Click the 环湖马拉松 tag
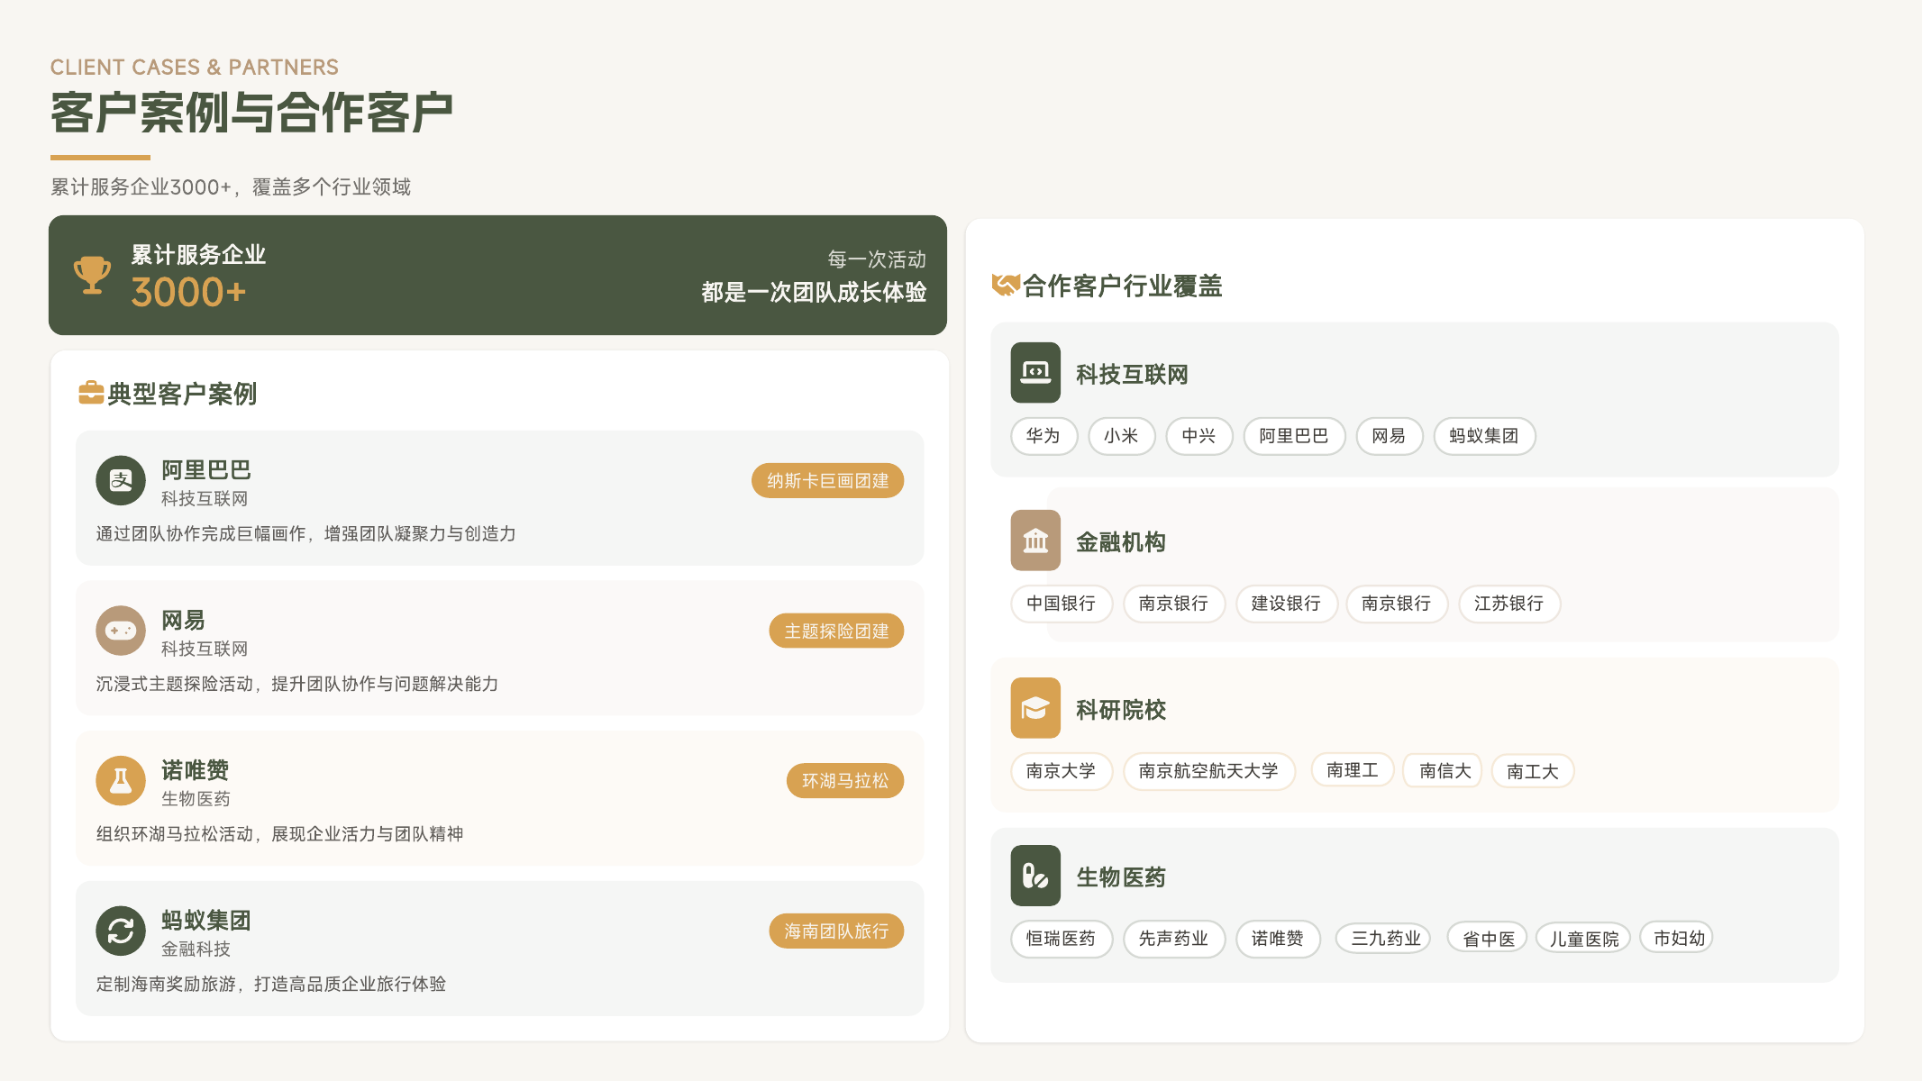The height and width of the screenshot is (1081, 1923). coord(845,781)
